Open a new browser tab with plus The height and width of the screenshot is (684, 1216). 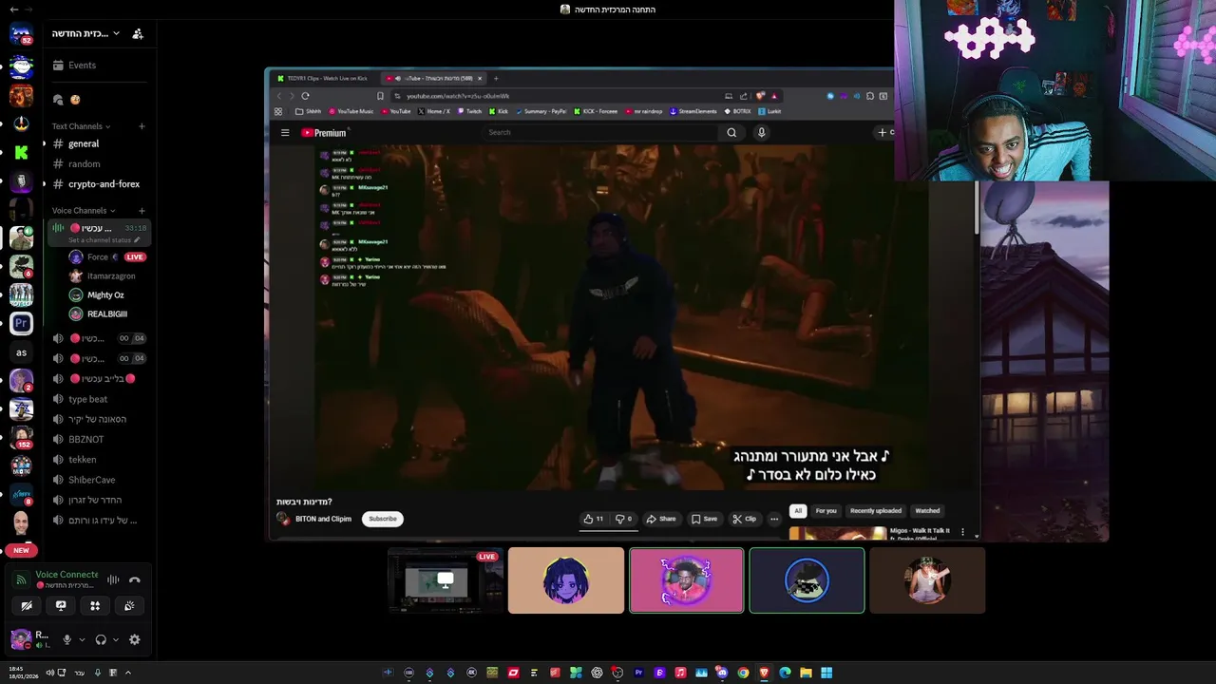point(496,78)
